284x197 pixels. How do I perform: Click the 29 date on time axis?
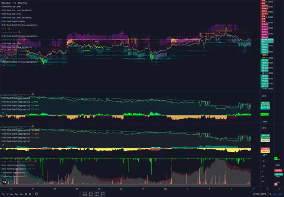[x=143, y=189]
